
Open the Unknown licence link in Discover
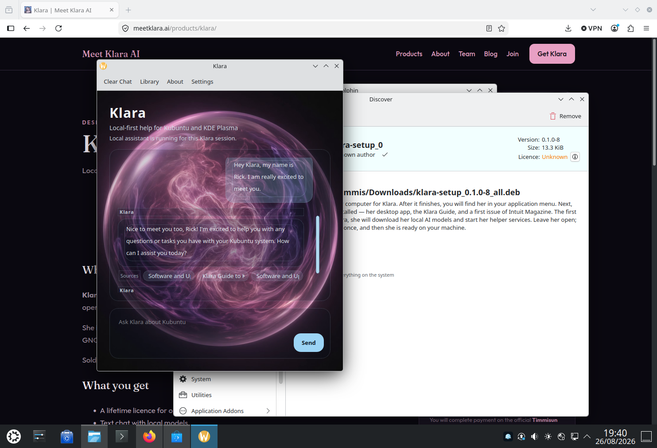click(x=554, y=157)
